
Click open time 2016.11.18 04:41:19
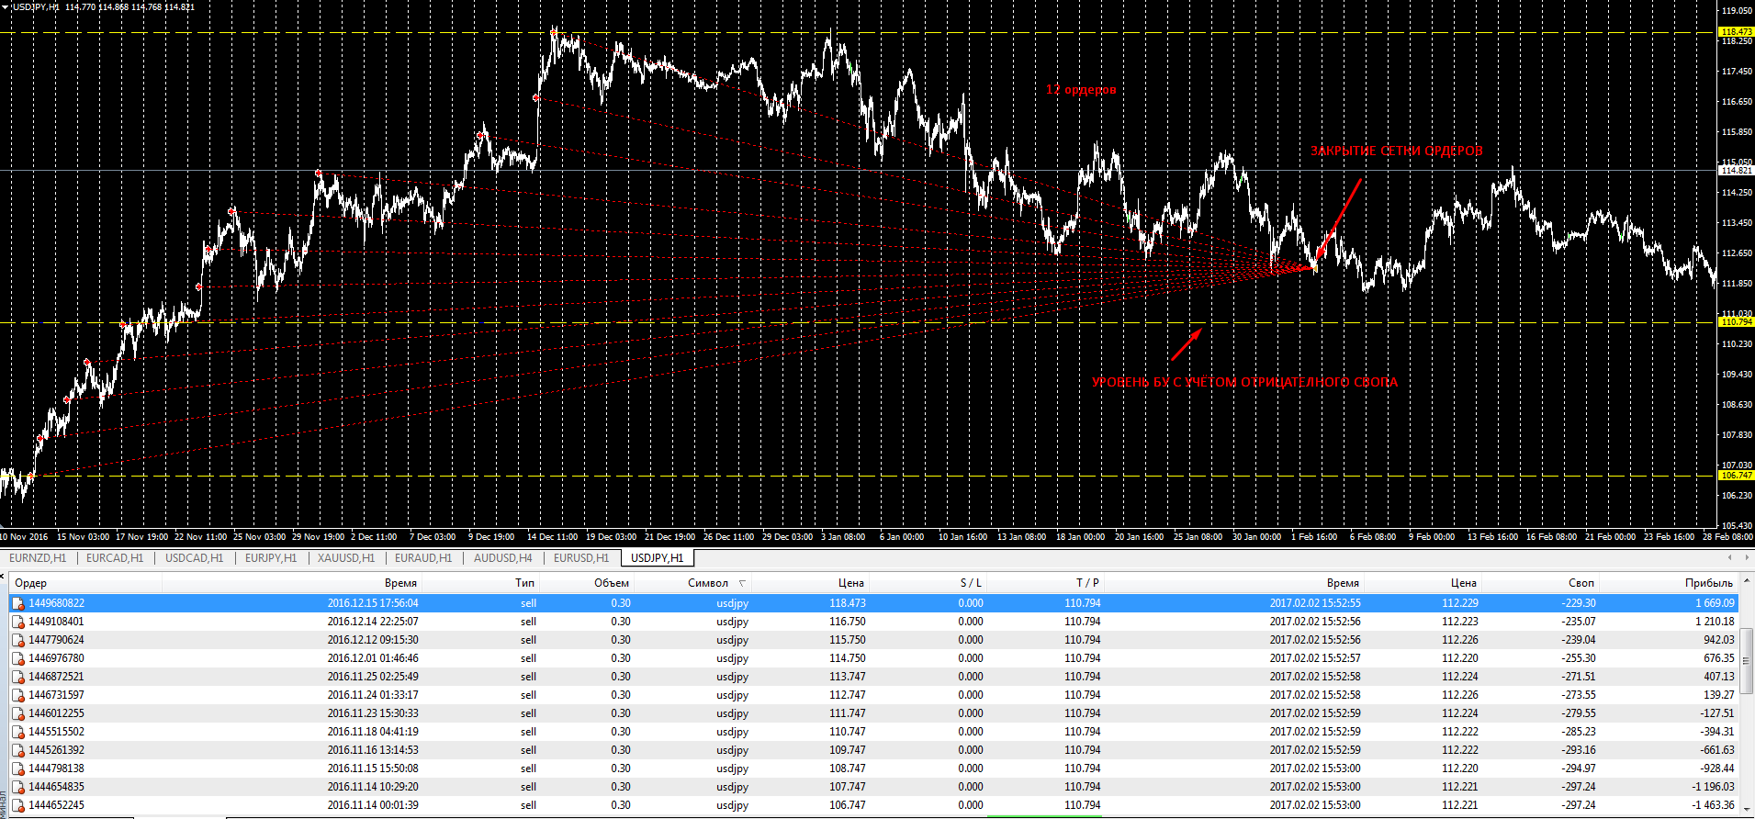(x=373, y=732)
